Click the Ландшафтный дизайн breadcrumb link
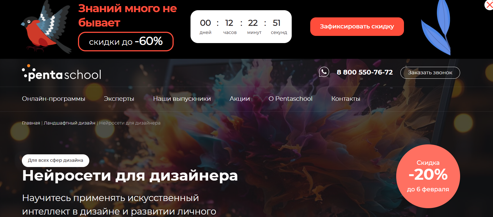493x217 pixels. pos(69,123)
